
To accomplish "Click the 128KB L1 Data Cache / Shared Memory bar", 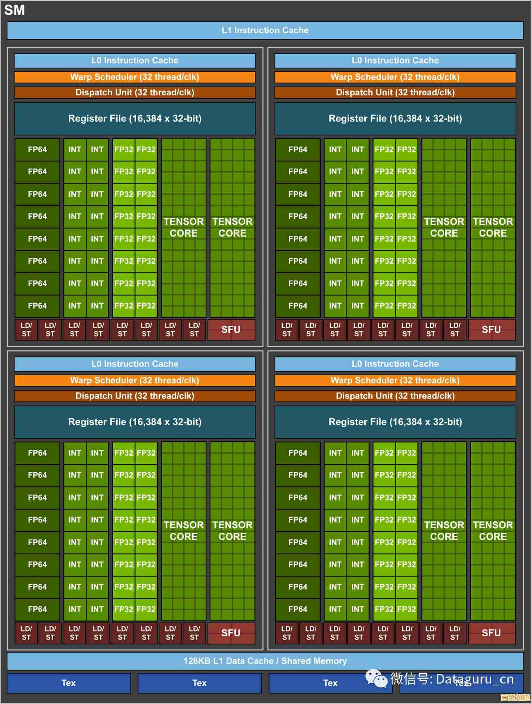I will pos(265,661).
